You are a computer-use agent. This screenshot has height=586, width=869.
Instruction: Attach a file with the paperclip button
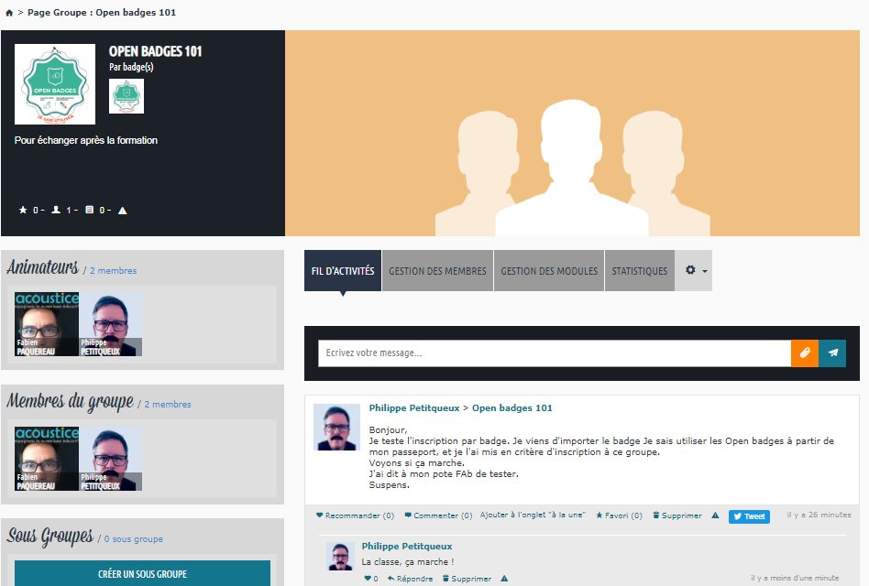click(x=805, y=353)
